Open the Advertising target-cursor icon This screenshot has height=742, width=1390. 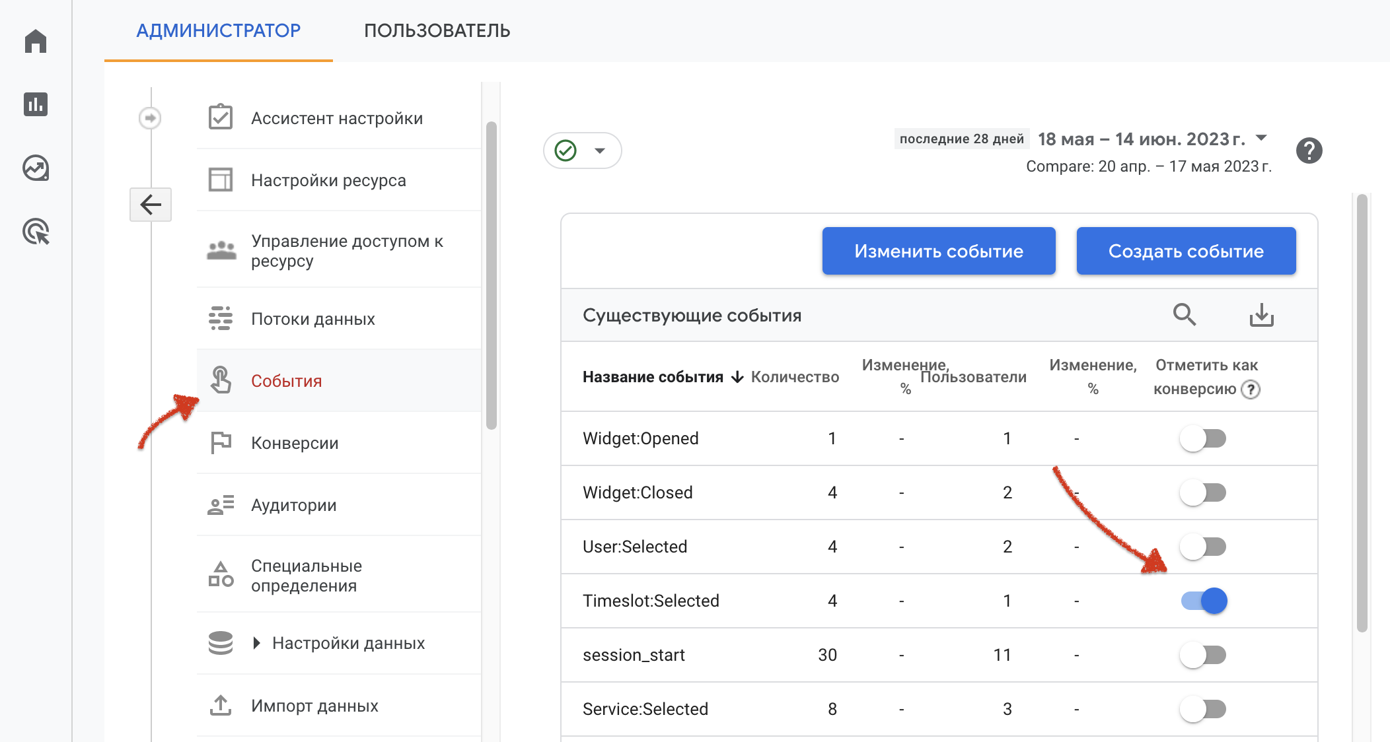click(36, 232)
